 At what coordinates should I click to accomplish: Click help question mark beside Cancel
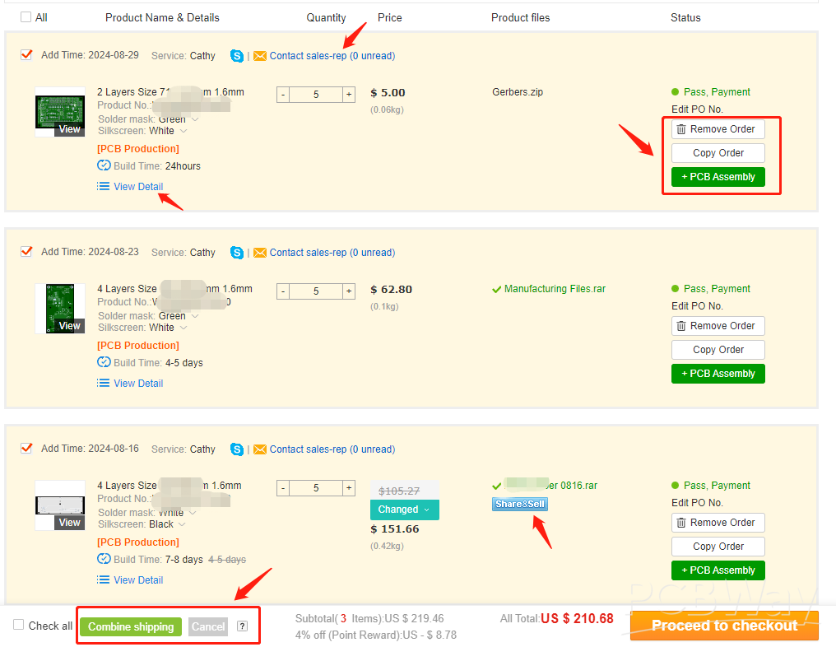pos(242,626)
